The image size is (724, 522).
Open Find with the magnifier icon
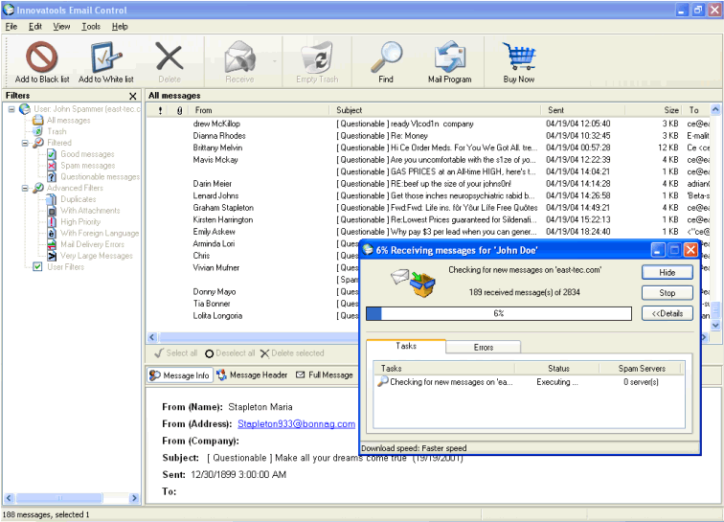coord(386,57)
